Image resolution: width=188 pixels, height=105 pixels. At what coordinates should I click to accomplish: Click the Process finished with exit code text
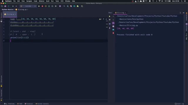click(135, 35)
